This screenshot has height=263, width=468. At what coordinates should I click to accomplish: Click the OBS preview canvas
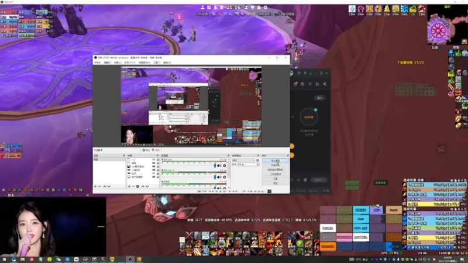point(191,106)
